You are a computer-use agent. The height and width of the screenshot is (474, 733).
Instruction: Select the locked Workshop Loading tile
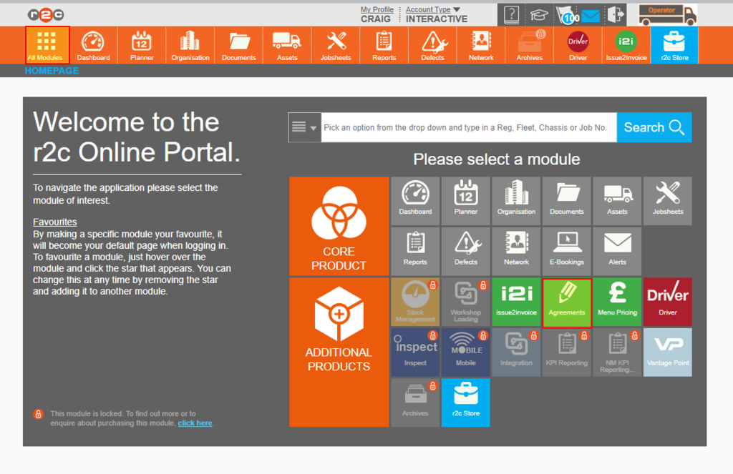pyautogui.click(x=465, y=302)
